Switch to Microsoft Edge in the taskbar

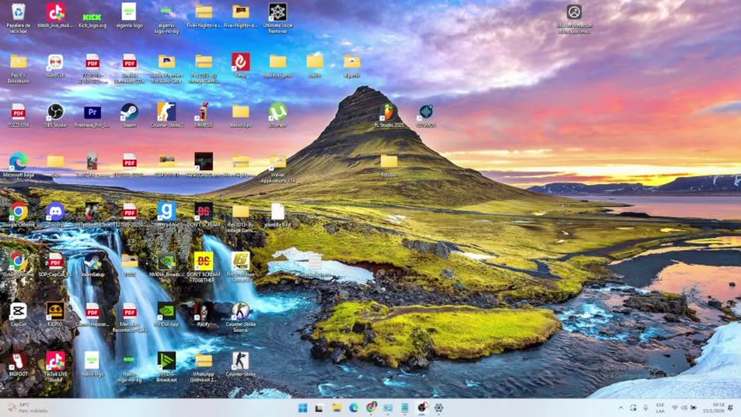[354, 408]
